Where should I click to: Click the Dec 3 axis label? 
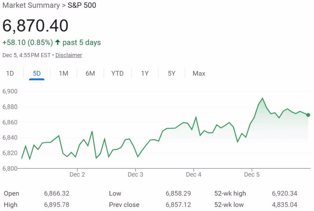pyautogui.click(x=135, y=175)
